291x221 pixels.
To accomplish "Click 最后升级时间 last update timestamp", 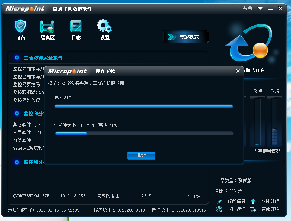I will tap(43, 210).
